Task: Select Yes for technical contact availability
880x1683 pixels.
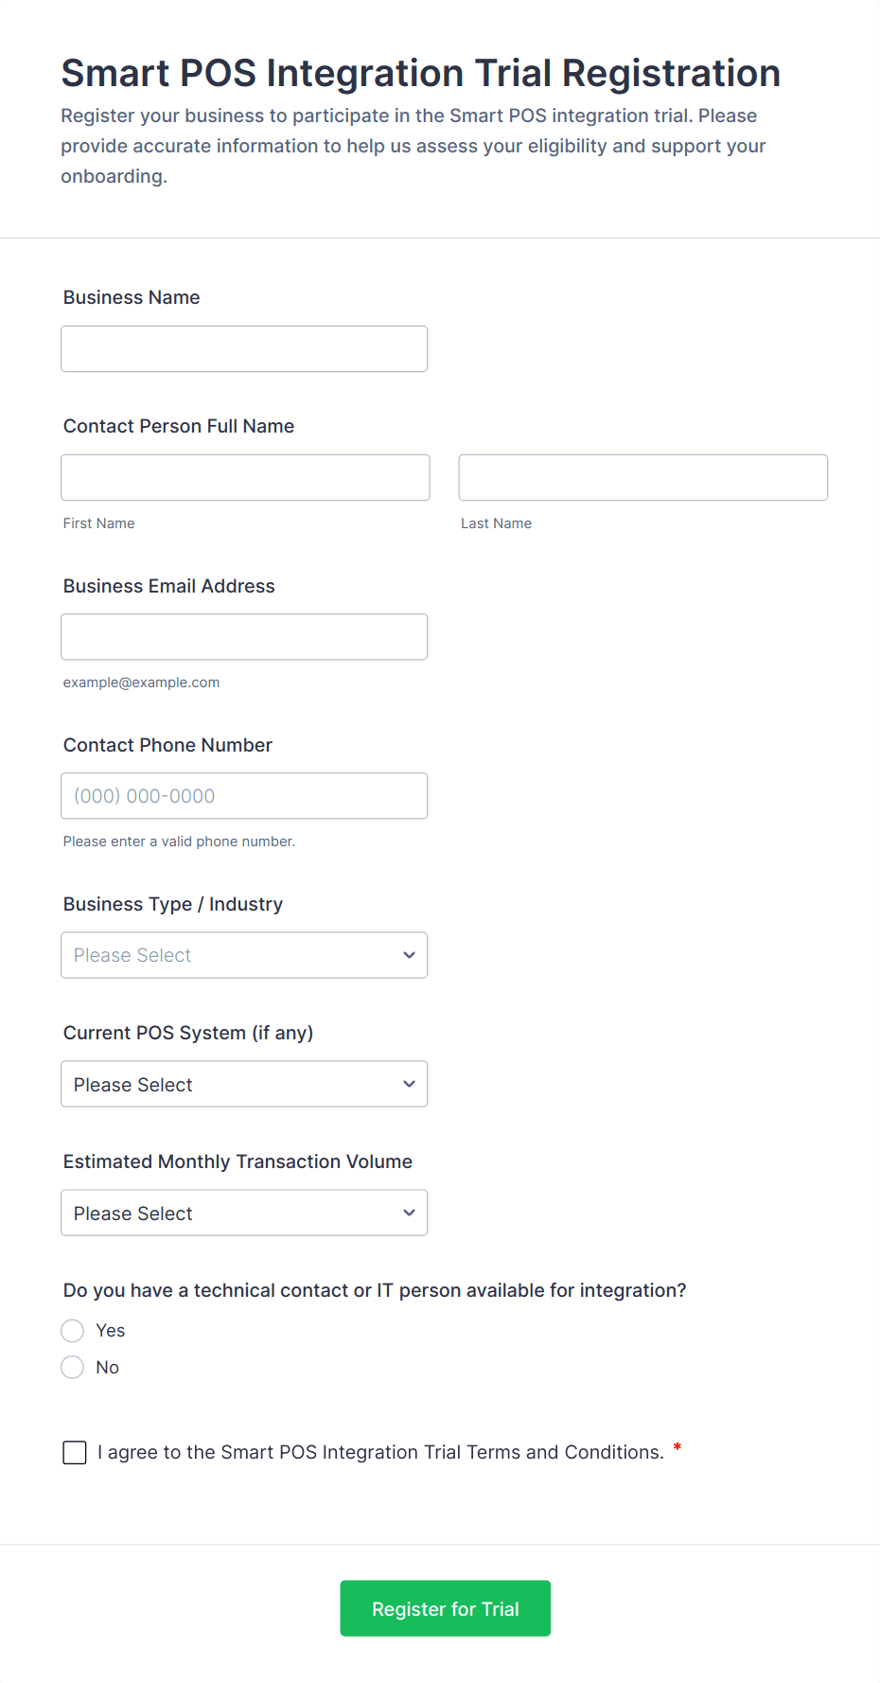Action: point(73,1331)
